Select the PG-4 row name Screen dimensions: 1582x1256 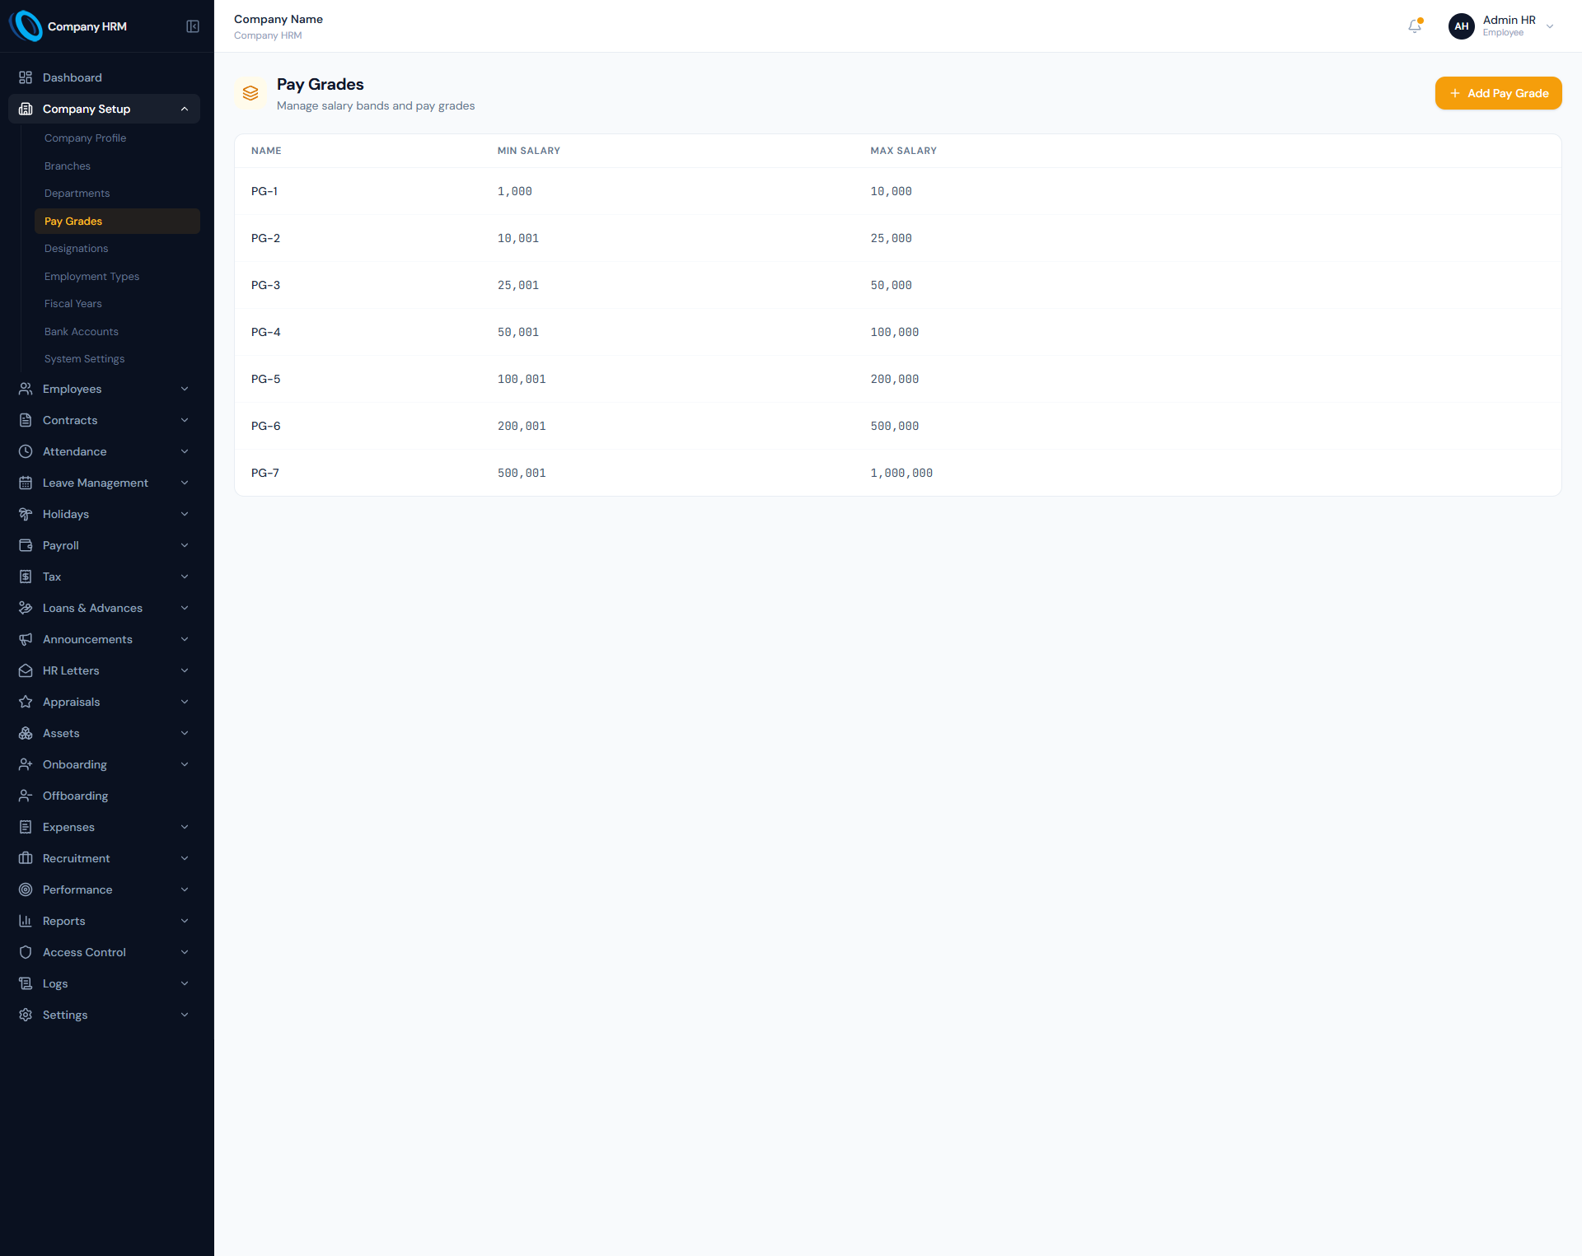point(265,332)
